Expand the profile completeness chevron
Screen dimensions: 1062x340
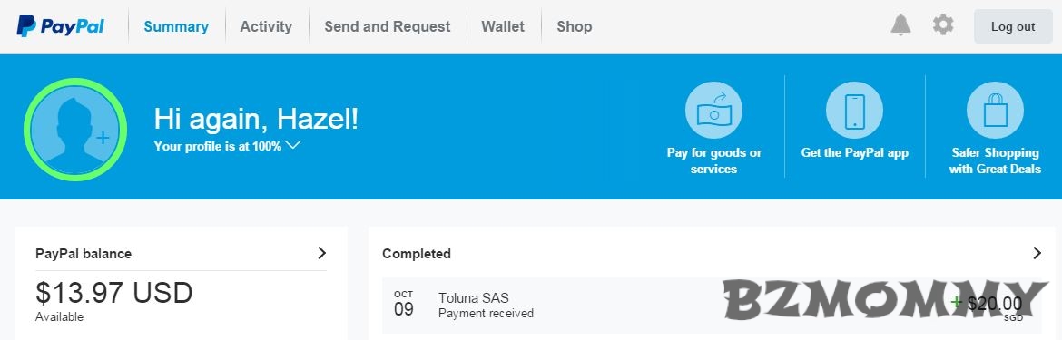tap(292, 145)
